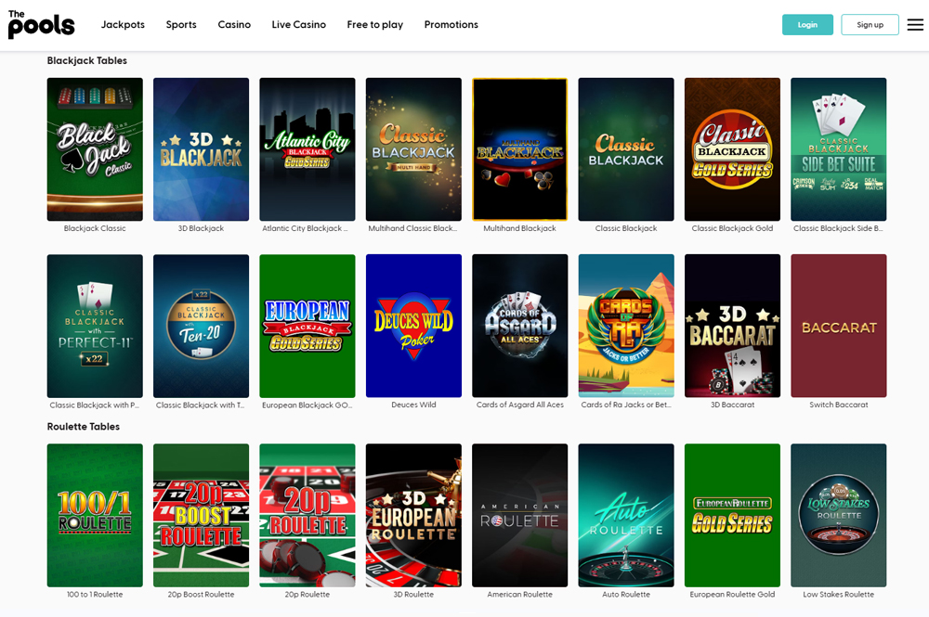View the Promotions page
Screen dimensions: 929x617
tap(451, 25)
